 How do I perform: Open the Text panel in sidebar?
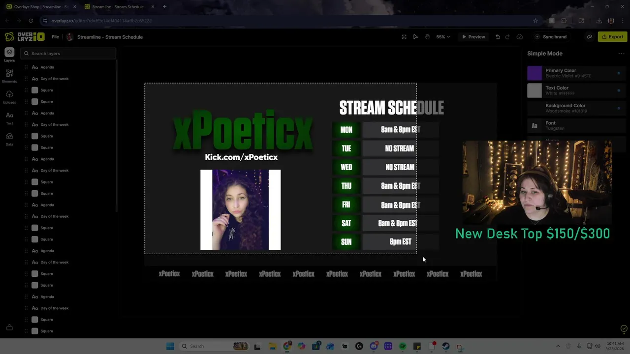pyautogui.click(x=9, y=118)
